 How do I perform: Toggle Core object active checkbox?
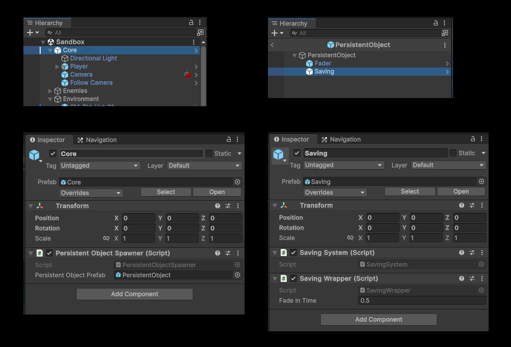point(53,153)
